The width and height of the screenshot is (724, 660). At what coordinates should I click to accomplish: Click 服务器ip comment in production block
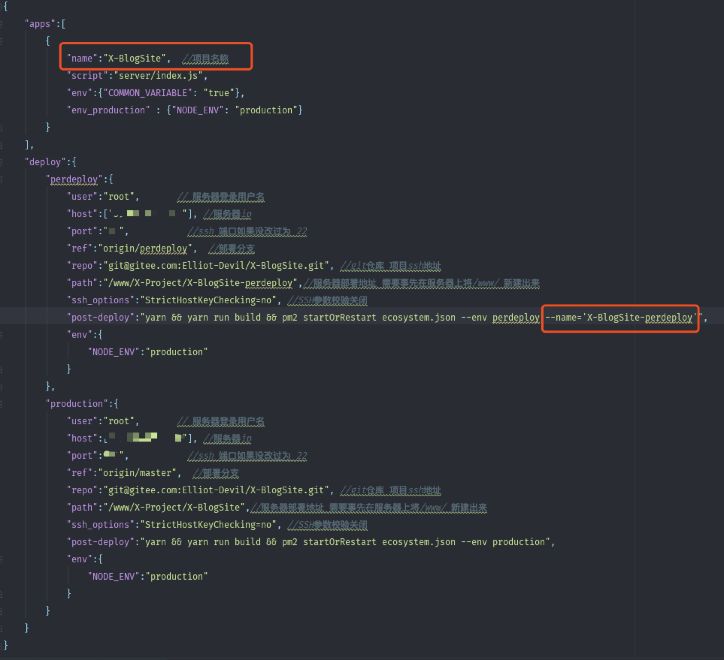(227, 439)
